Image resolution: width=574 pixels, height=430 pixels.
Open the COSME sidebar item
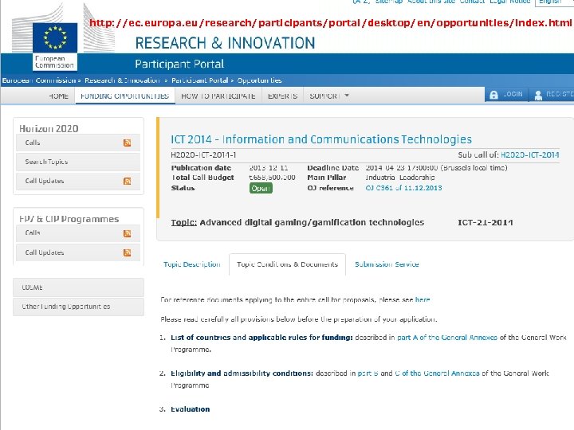click(x=78, y=287)
